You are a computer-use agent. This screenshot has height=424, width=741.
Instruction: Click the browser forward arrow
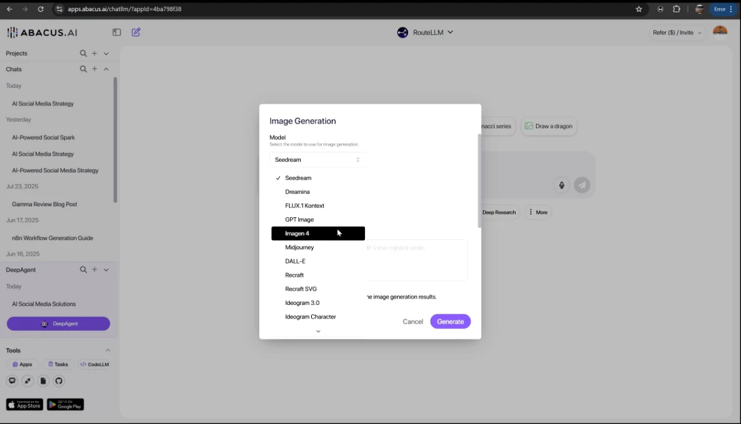point(25,9)
